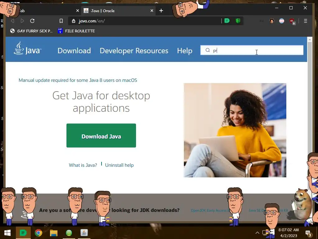This screenshot has height=239, width=318.
Task: Expand the system tray hidden icons chevron
Action: pos(257,233)
